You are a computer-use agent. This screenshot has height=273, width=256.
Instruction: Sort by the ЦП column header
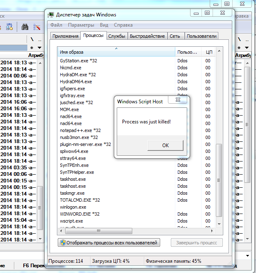tap(208, 52)
